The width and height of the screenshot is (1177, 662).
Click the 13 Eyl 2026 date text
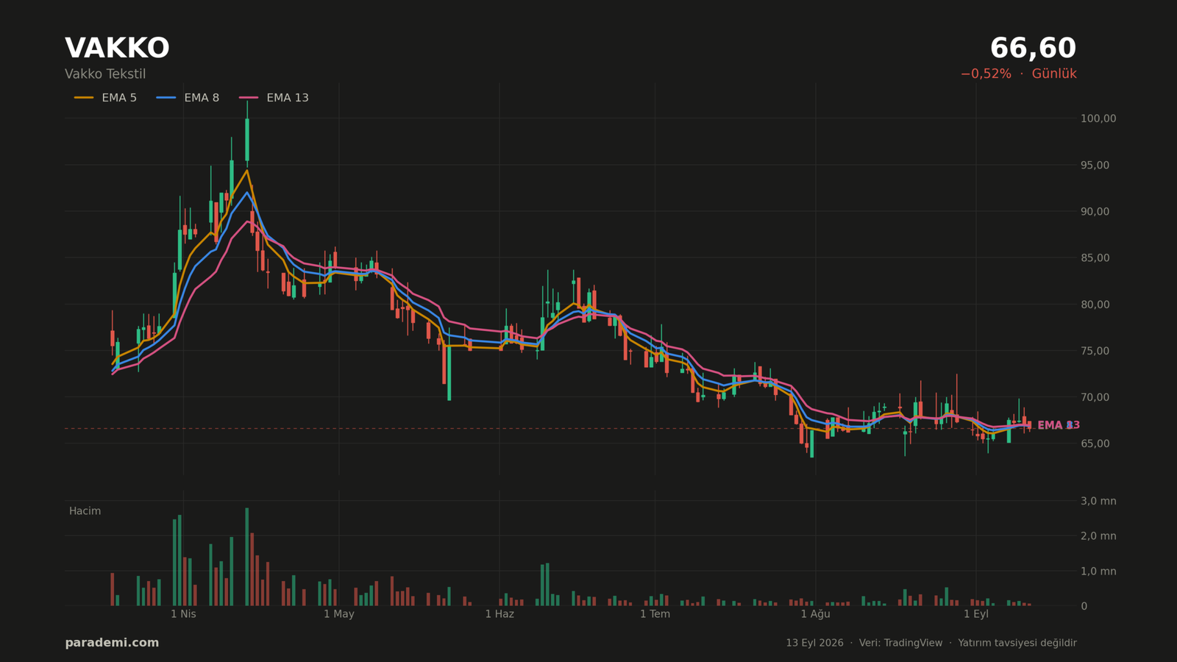coord(814,643)
